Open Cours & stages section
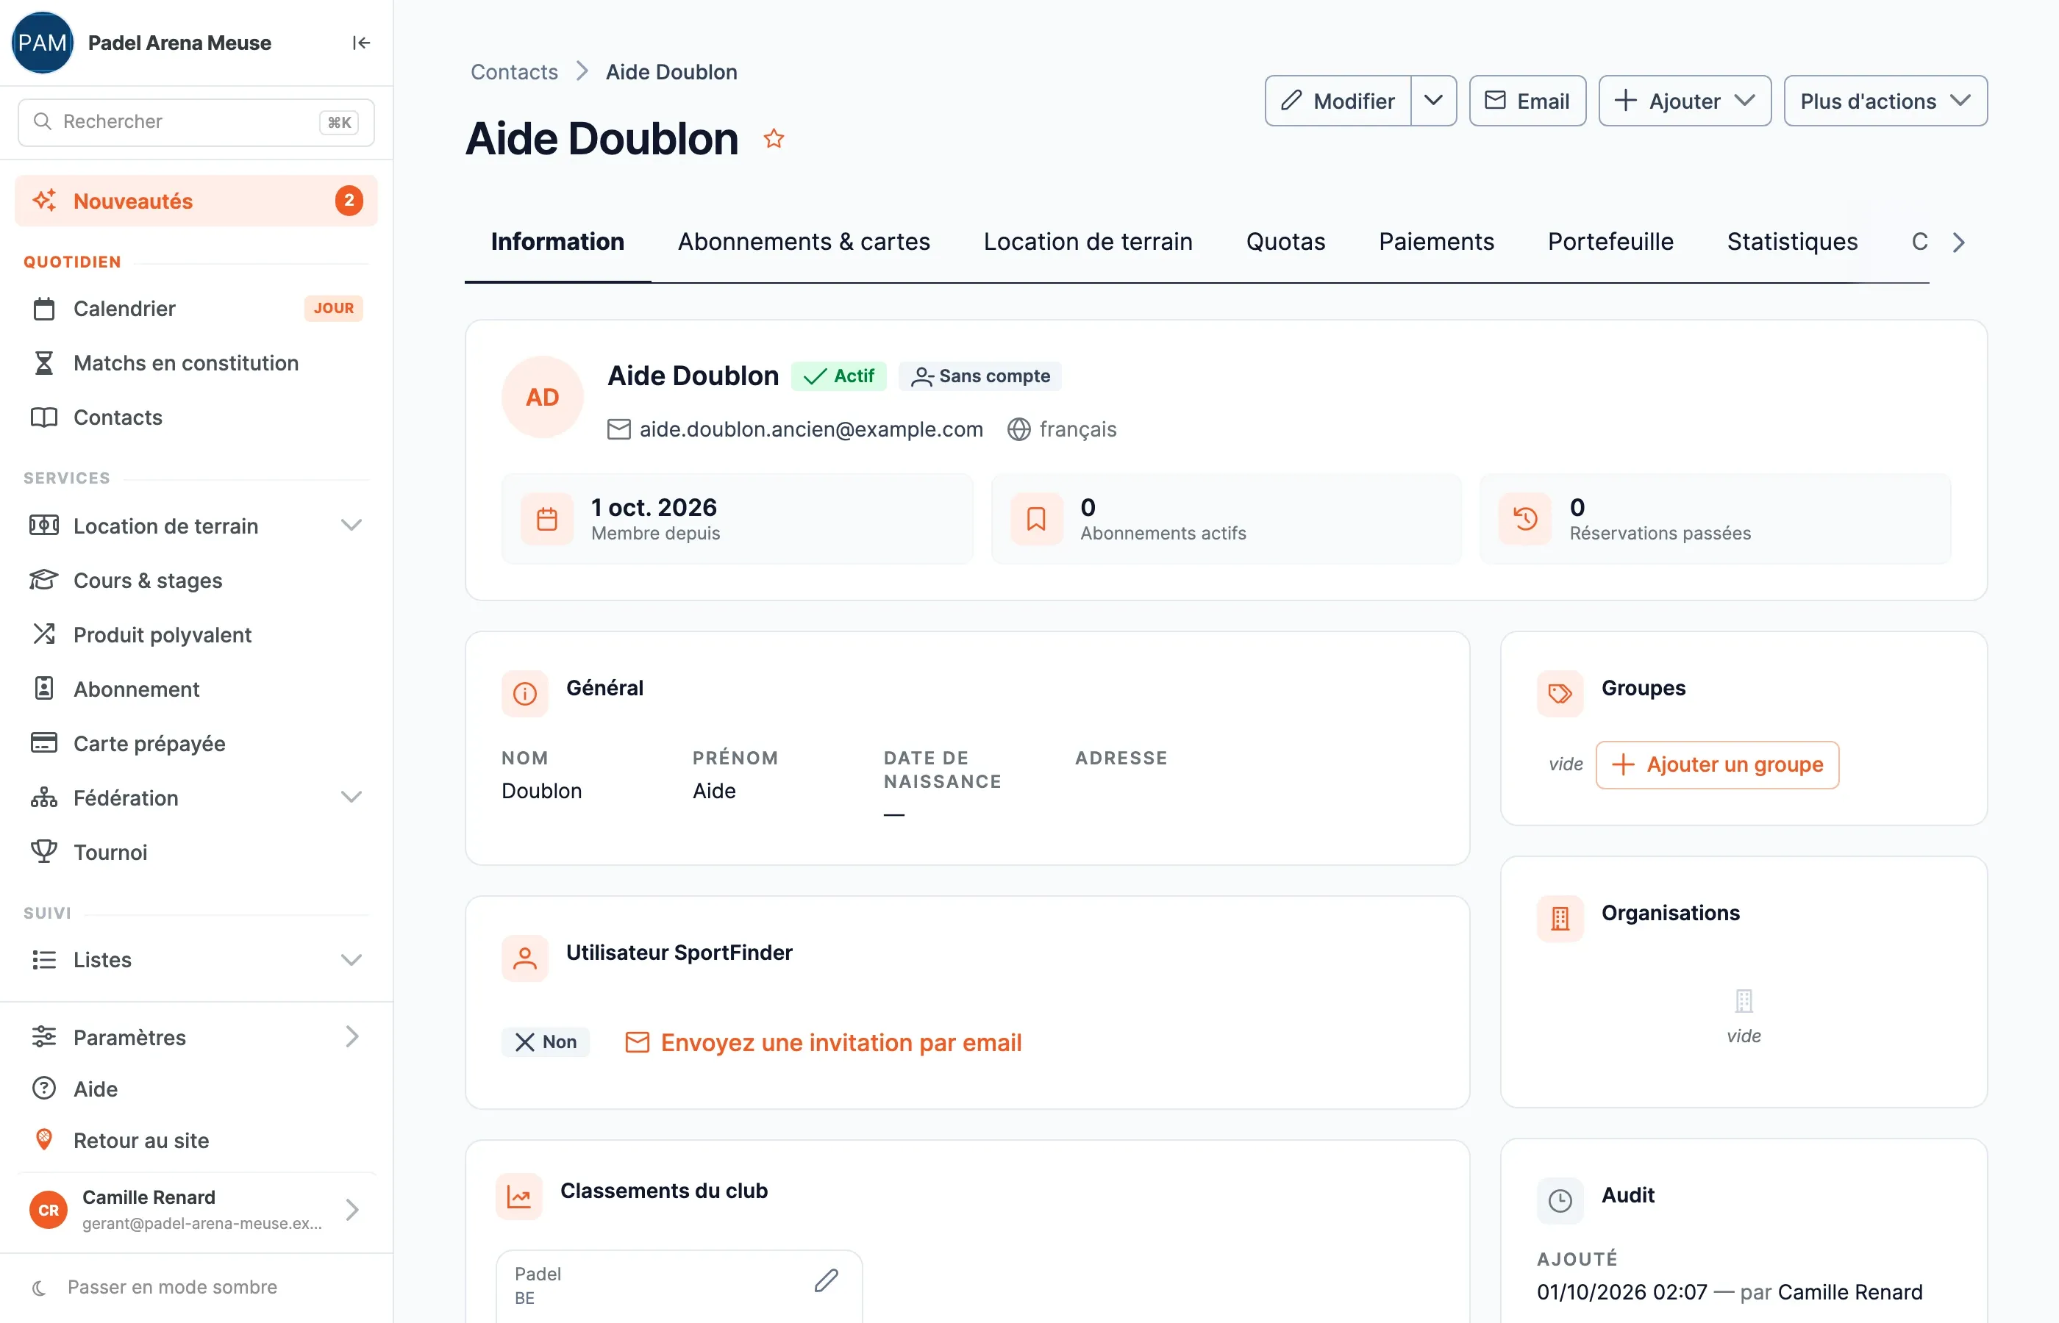Viewport: 2059px width, 1323px height. pyautogui.click(x=196, y=581)
